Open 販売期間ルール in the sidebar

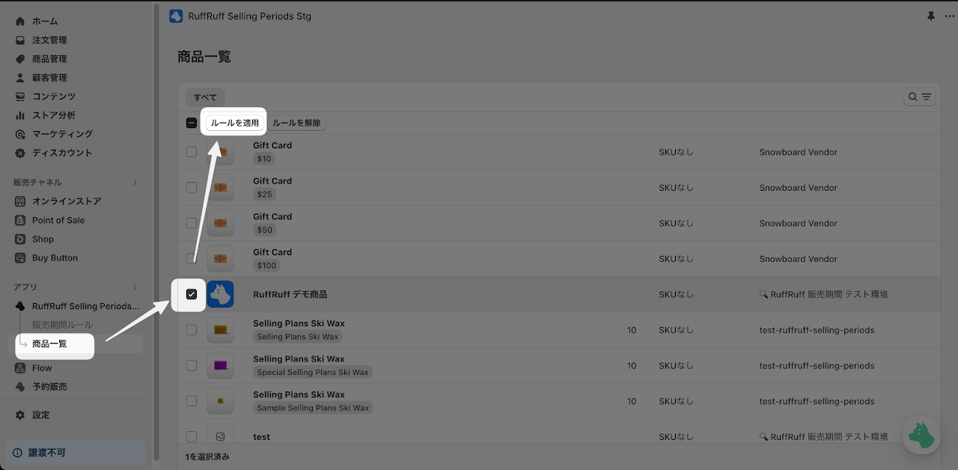[63, 325]
